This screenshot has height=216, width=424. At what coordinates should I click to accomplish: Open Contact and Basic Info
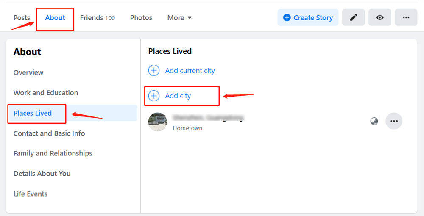point(49,133)
